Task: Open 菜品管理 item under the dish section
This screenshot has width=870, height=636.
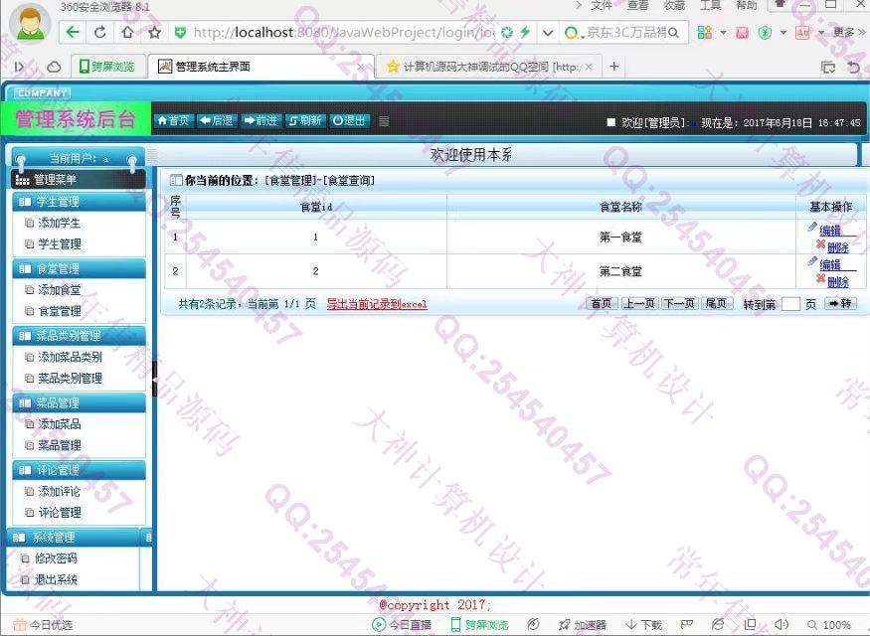Action: [59, 445]
